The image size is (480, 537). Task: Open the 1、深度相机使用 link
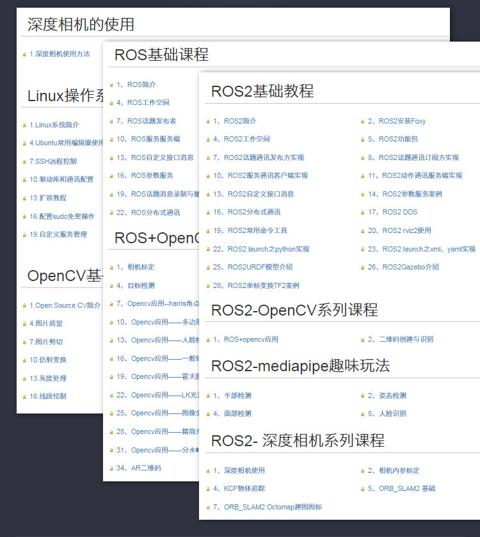(239, 470)
